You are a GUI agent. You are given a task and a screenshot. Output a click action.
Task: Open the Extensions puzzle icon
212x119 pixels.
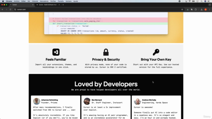coord(196,10)
